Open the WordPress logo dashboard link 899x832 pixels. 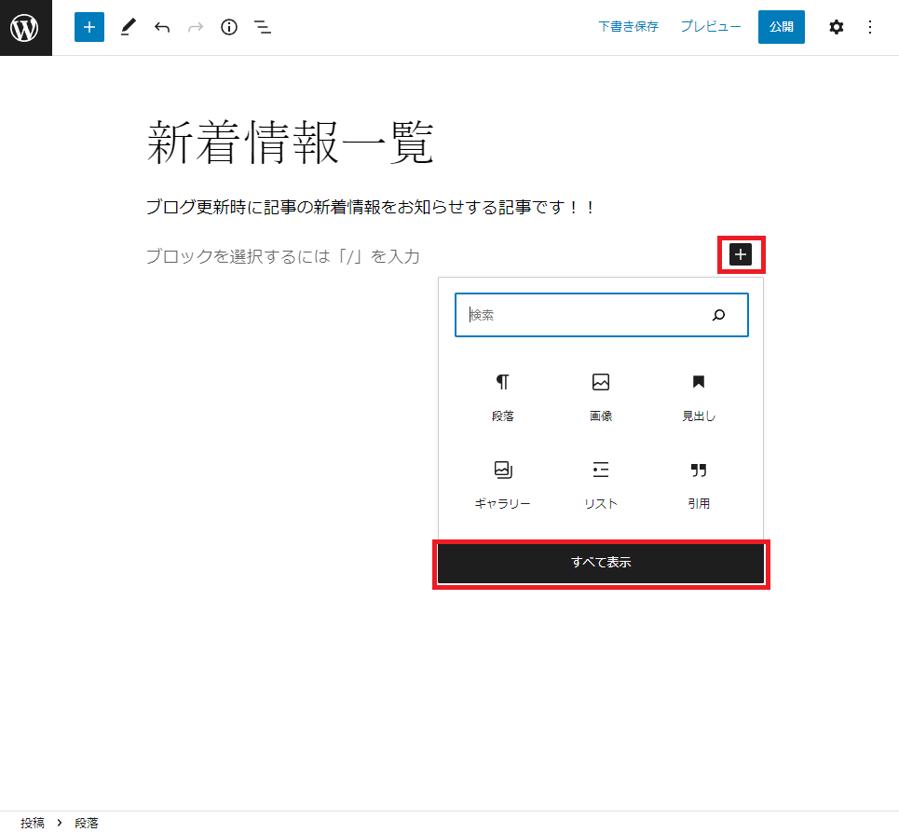click(x=26, y=28)
